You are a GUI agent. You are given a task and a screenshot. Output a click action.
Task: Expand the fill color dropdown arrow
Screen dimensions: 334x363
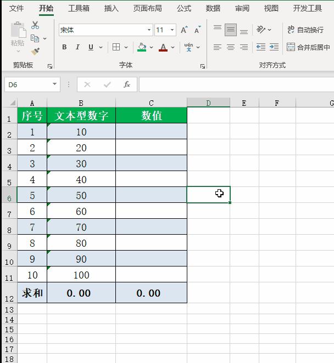pos(151,47)
